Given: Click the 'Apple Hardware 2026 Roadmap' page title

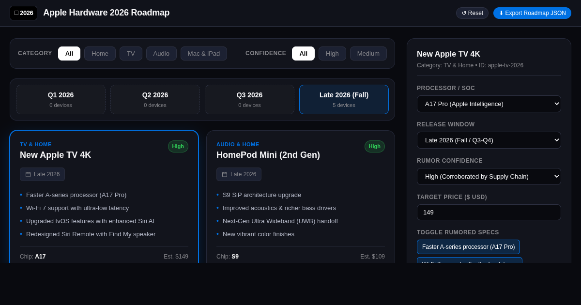Looking at the screenshot, I should [x=107, y=13].
